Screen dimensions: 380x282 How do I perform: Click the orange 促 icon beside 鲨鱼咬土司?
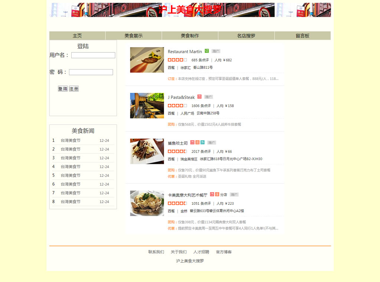tap(197, 142)
